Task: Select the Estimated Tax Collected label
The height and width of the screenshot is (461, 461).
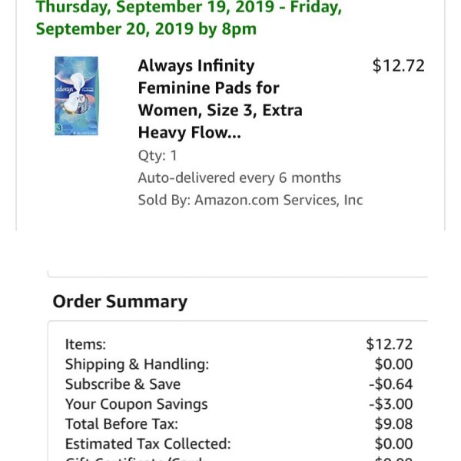Action: click(x=148, y=444)
